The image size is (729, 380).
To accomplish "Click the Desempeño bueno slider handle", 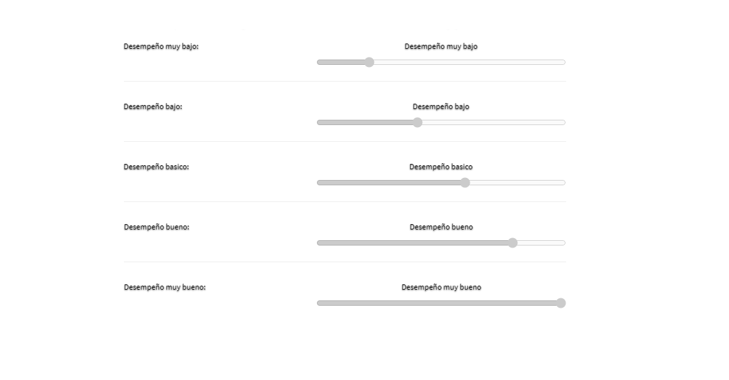I will [x=513, y=243].
